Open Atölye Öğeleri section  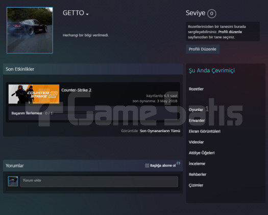202,153
